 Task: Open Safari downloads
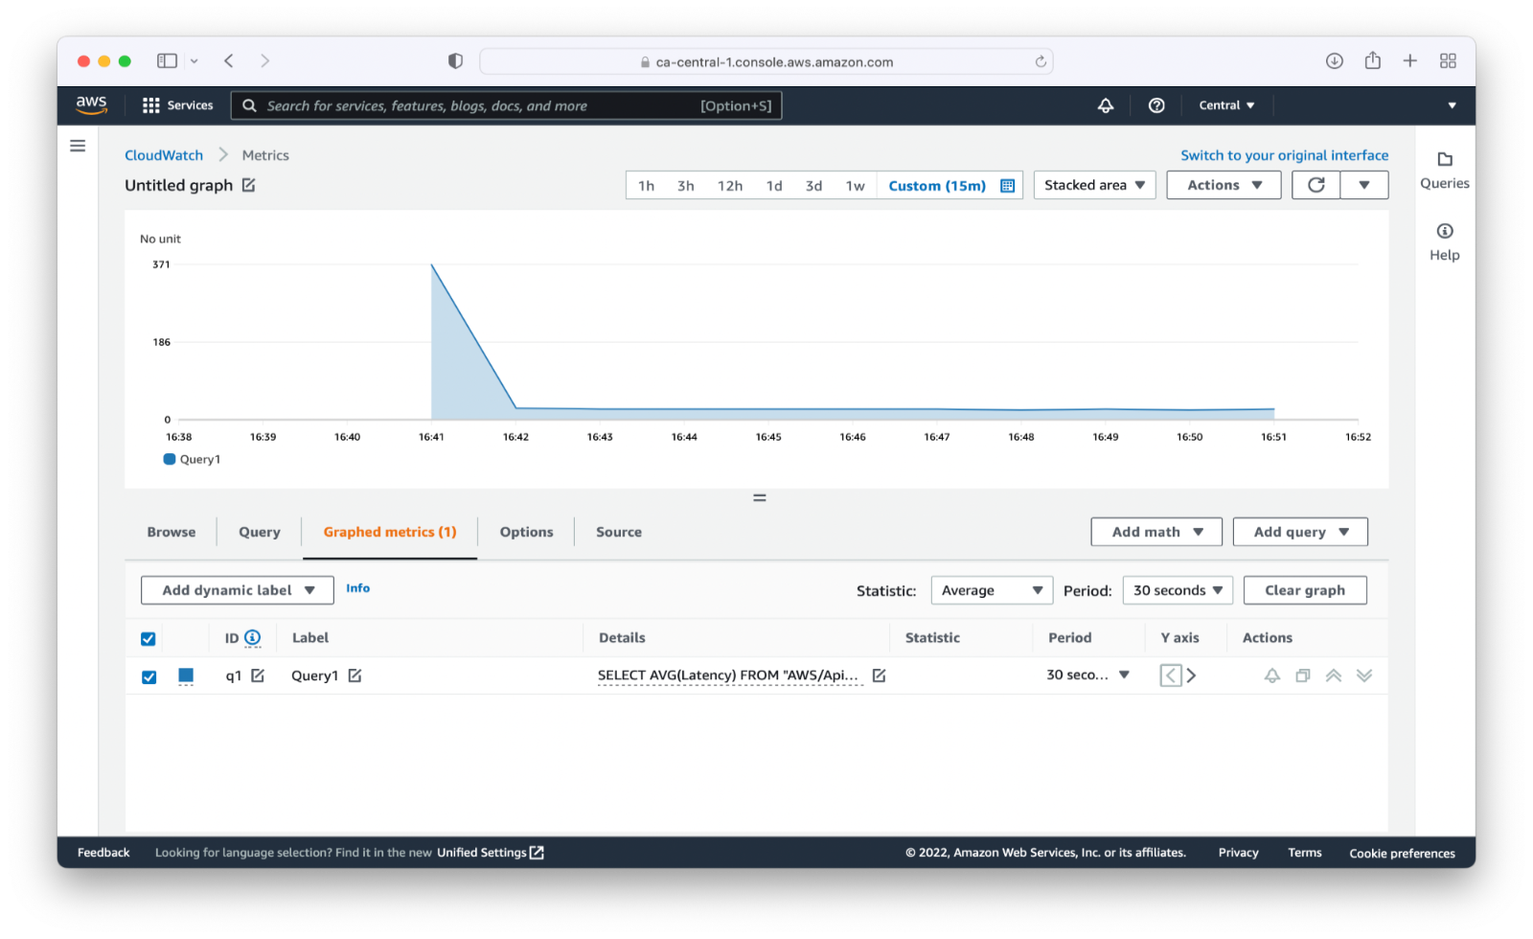1335,60
